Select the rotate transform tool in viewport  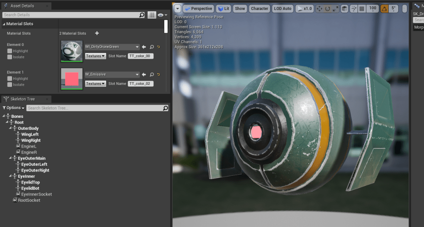[327, 9]
